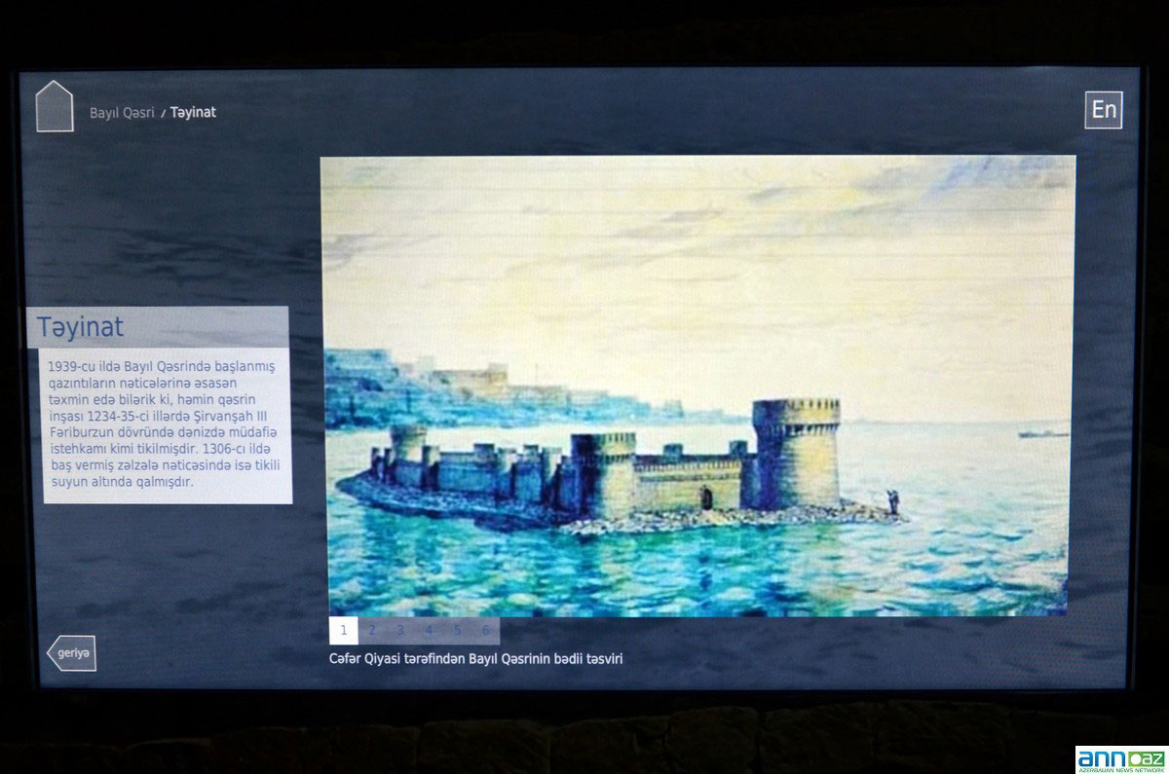Open the Bayıl Qəsri breadcrumb link

[x=122, y=113]
